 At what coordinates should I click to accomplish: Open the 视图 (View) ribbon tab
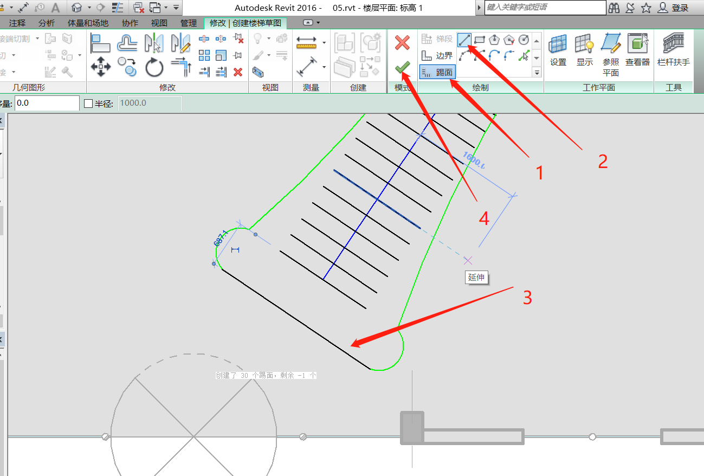159,23
